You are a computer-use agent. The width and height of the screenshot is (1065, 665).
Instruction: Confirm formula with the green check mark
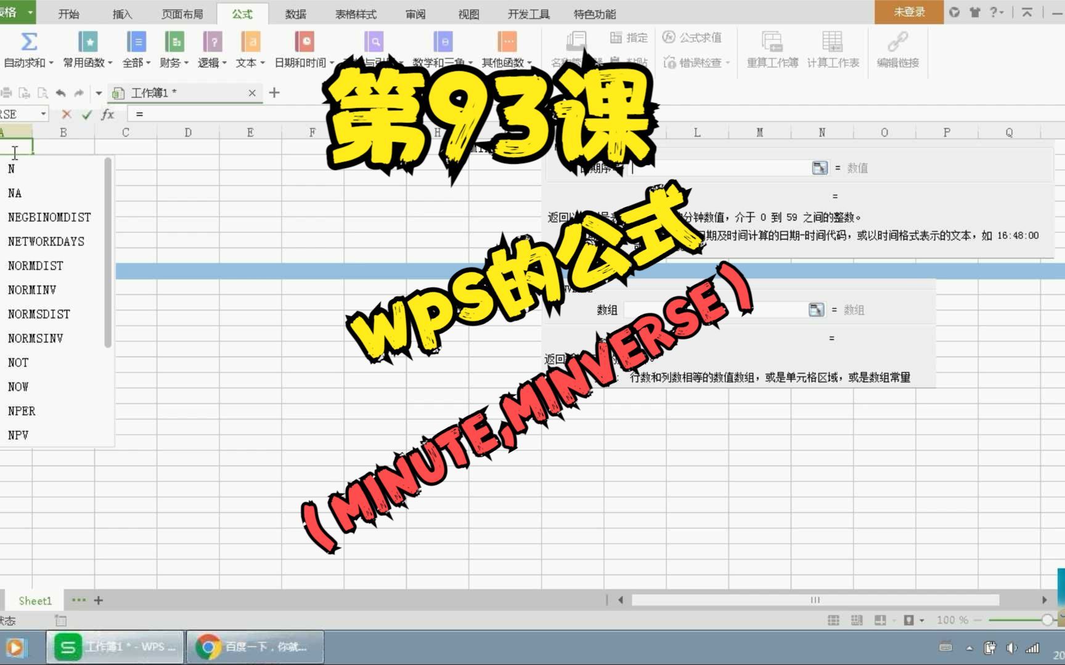pyautogui.click(x=86, y=113)
